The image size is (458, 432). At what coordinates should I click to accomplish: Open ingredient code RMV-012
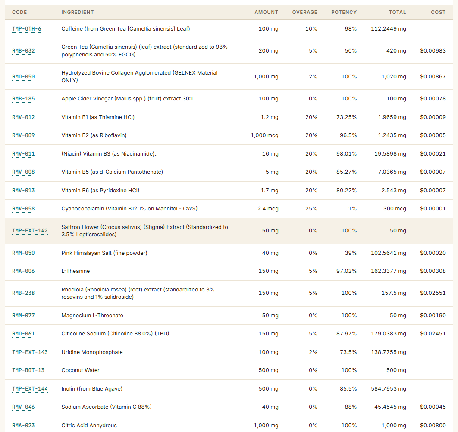(23, 117)
